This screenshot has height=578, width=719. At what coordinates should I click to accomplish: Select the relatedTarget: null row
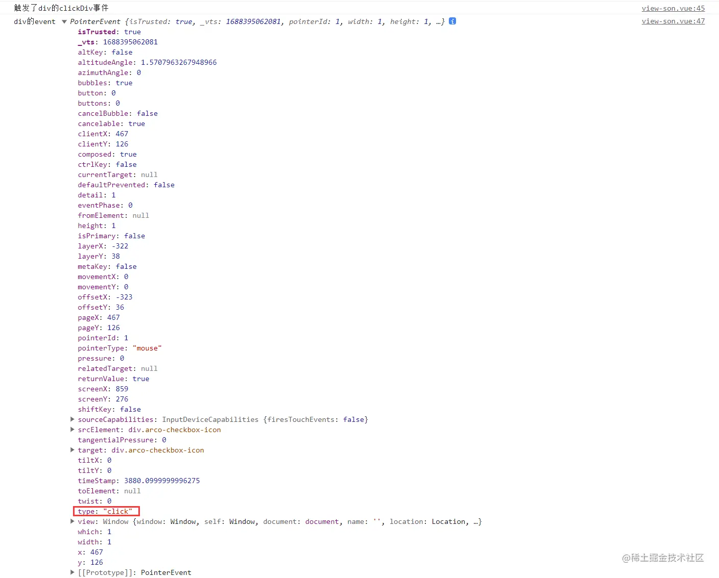(117, 368)
